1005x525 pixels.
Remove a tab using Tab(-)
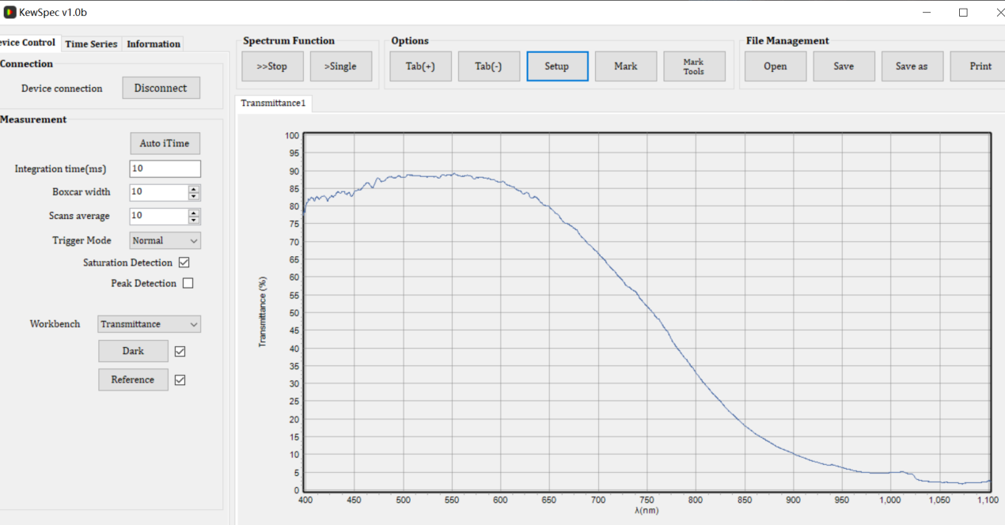pyautogui.click(x=488, y=66)
